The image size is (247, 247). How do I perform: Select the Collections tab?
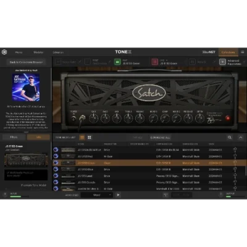coord(228,52)
